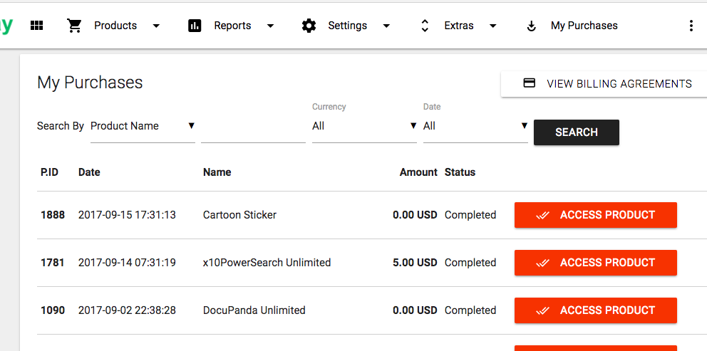The image size is (707, 351).
Task: Expand the Reports menu dropdown arrow
Action: (x=270, y=26)
